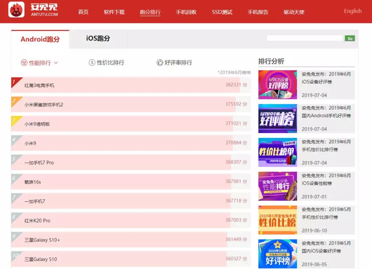Open the 6月iOS设备好评榜 thumbnail

(x=278, y=84)
